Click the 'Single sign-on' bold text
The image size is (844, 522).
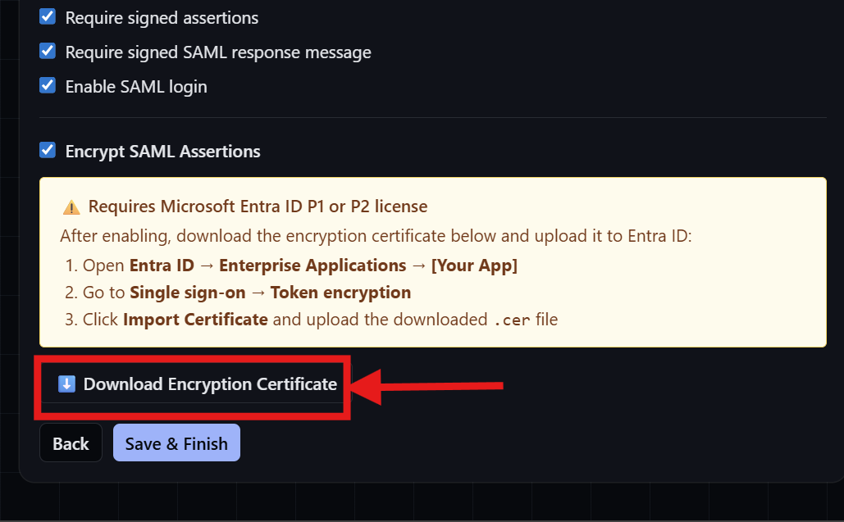coord(187,293)
